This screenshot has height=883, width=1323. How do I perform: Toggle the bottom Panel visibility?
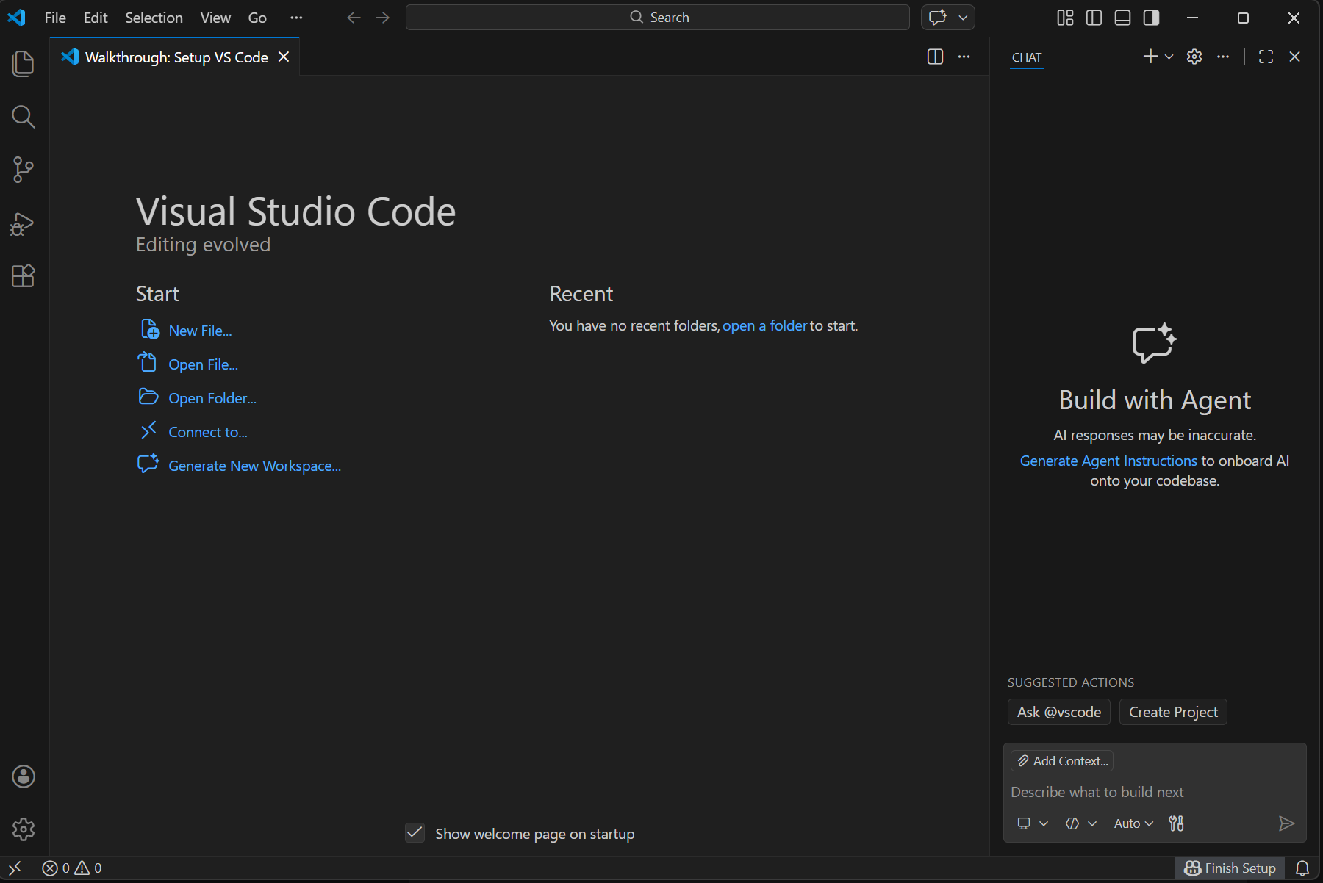tap(1122, 18)
